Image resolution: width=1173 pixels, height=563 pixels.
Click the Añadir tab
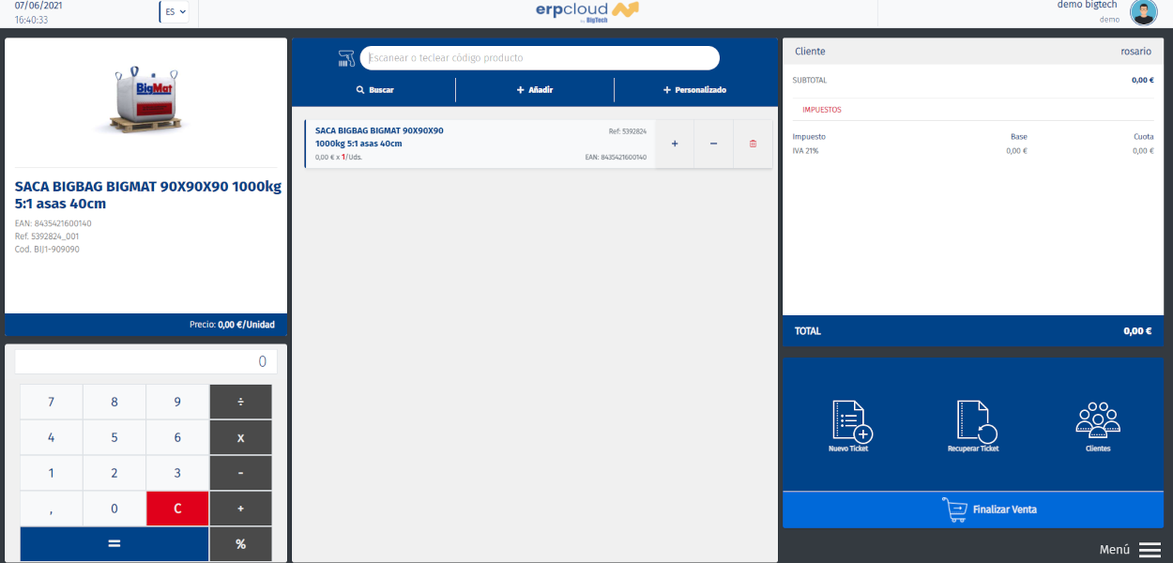click(x=535, y=90)
